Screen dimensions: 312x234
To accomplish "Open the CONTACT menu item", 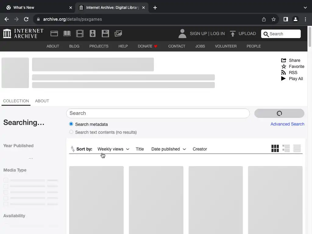I will [x=177, y=46].
